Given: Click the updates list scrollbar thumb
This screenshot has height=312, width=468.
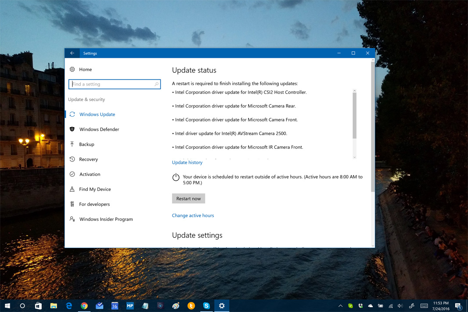Looking at the screenshot, I should (354, 115).
